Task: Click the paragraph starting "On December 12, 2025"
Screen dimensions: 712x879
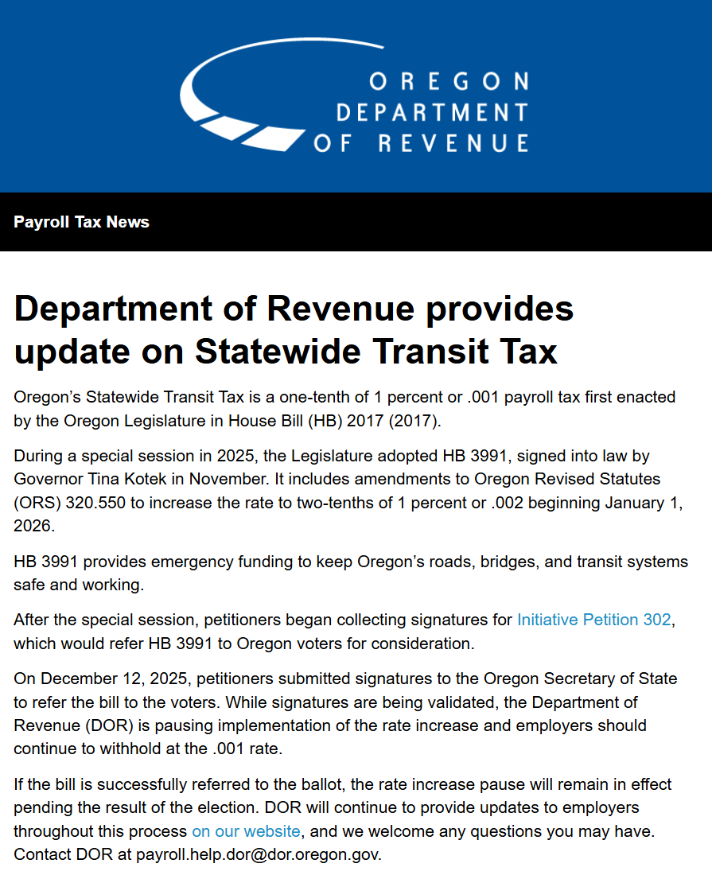Action: coord(344,714)
